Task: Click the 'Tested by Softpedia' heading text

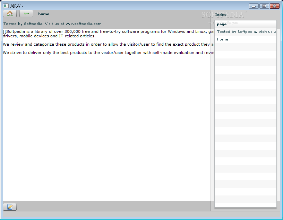Action: [52, 24]
